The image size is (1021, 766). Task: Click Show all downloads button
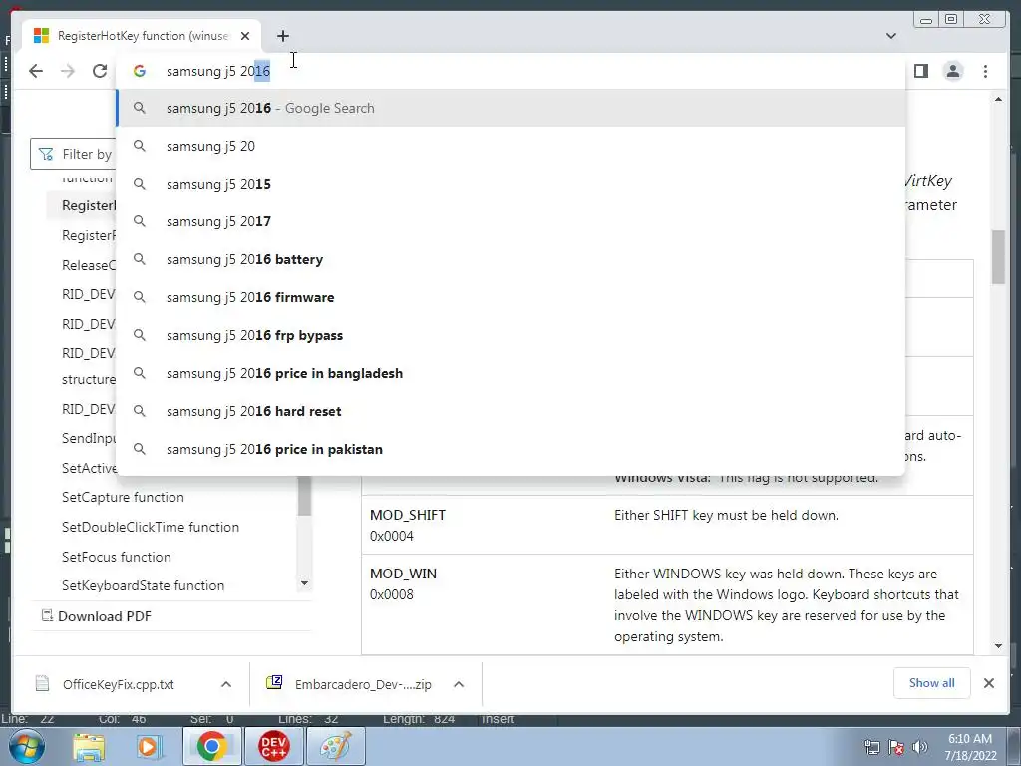932,683
